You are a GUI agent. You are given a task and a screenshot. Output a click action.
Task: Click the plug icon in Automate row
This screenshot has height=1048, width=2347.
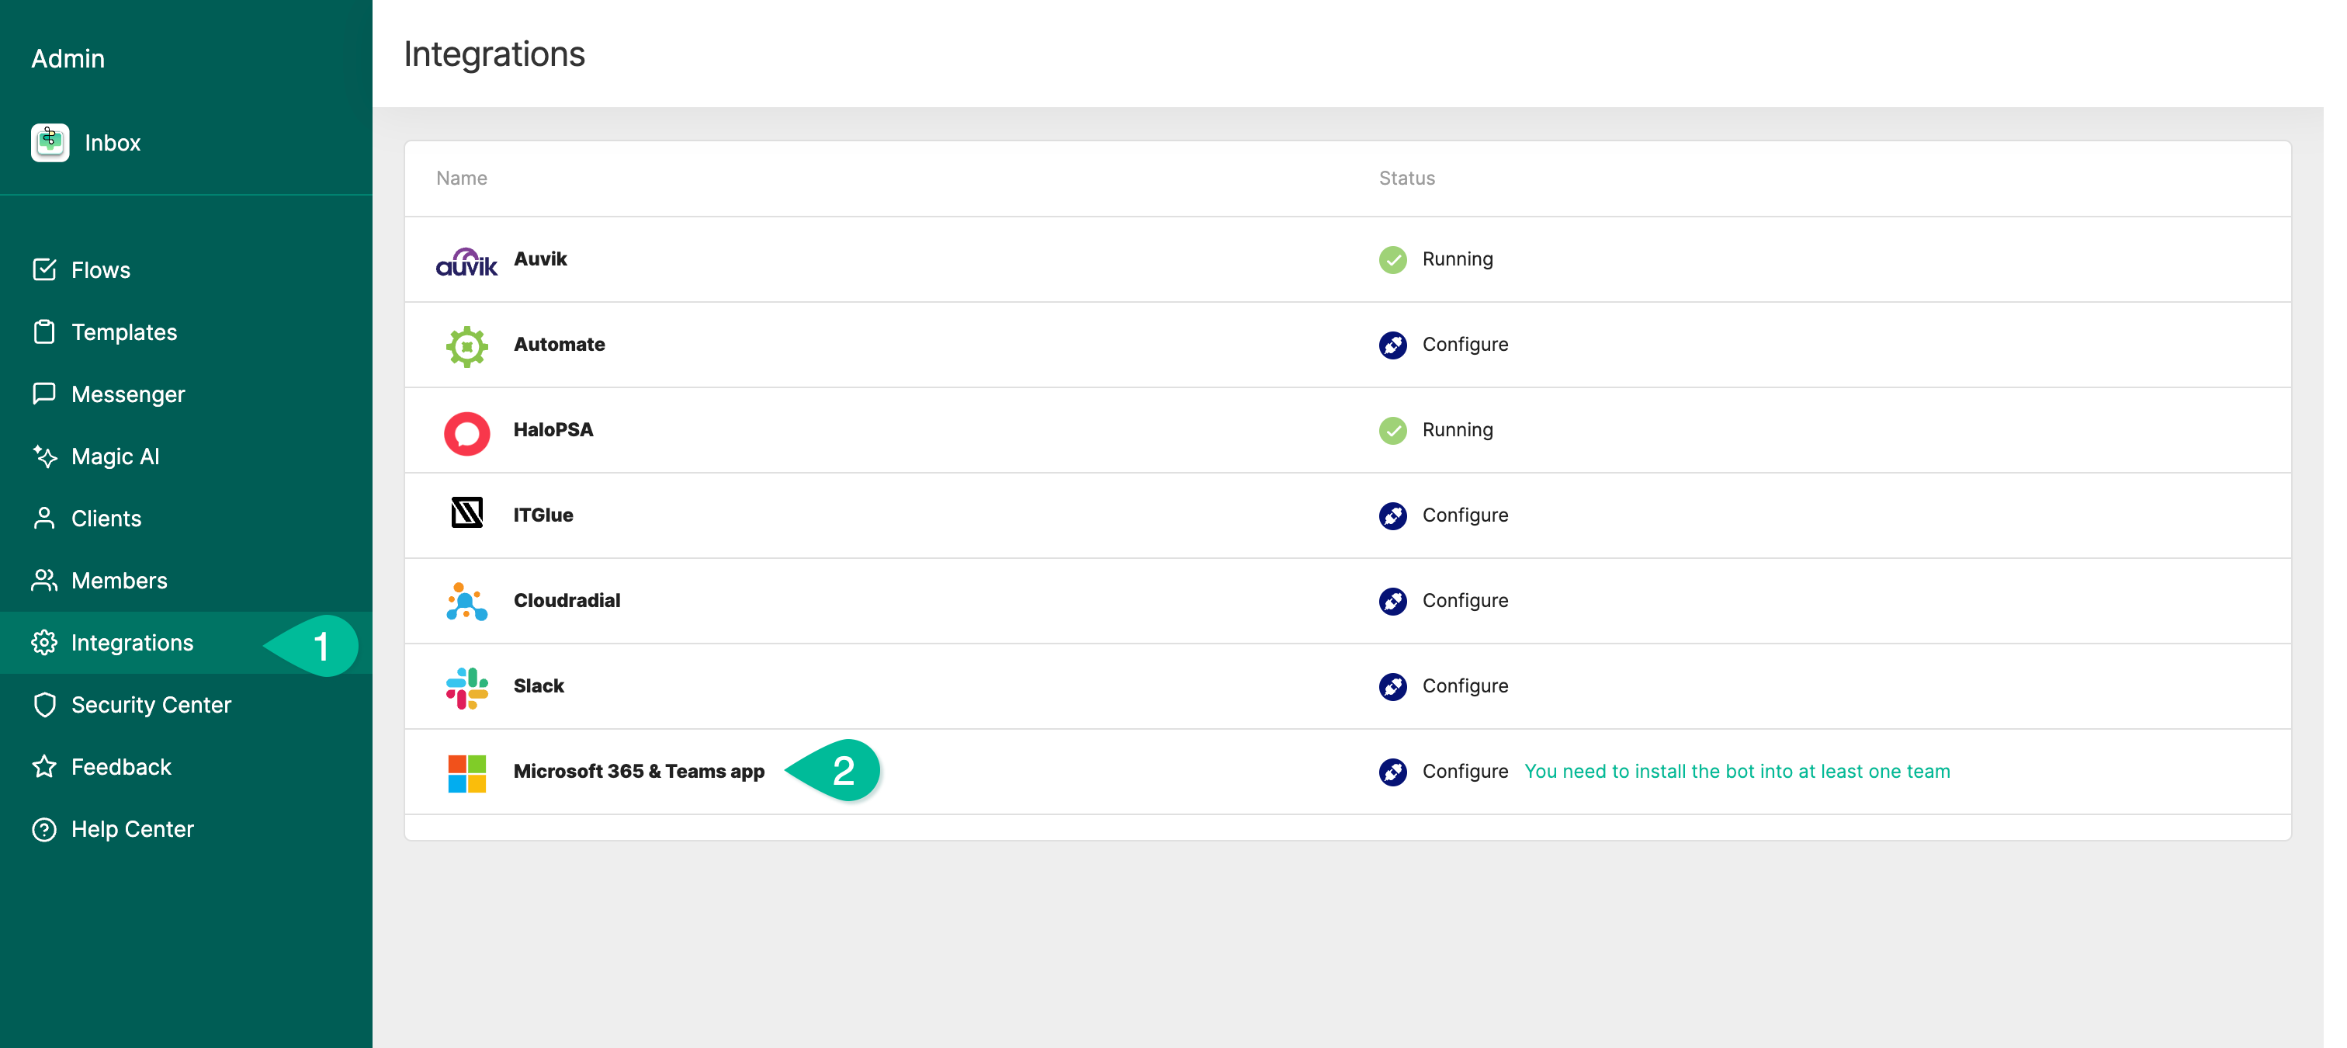pyautogui.click(x=1392, y=345)
